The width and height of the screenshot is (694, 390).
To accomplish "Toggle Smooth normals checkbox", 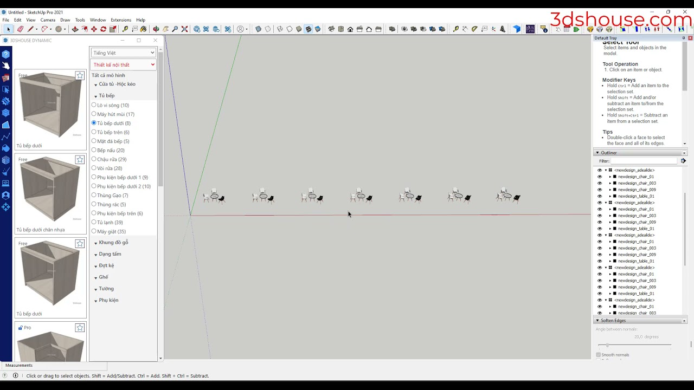I will (599, 355).
